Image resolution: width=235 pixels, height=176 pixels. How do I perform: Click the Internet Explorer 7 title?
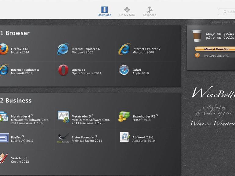tap(146, 49)
